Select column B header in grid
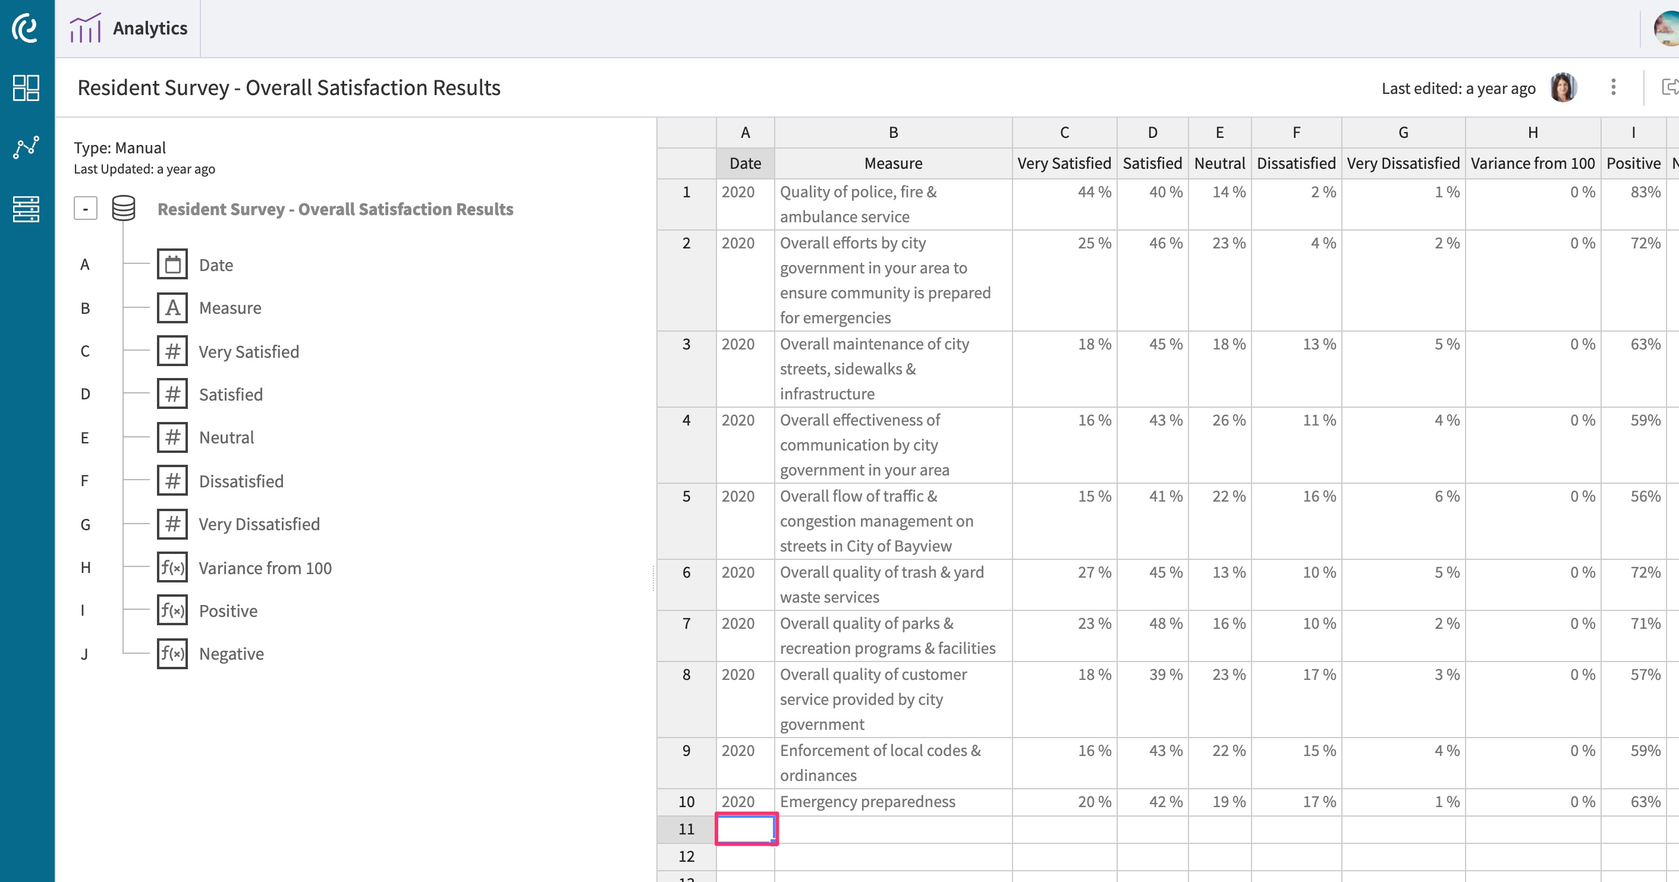The width and height of the screenshot is (1679, 882). pos(893,132)
